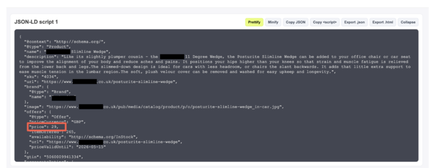Click the "gtin": "5060009941334" line
This screenshot has width=433, height=168.
tap(53, 157)
